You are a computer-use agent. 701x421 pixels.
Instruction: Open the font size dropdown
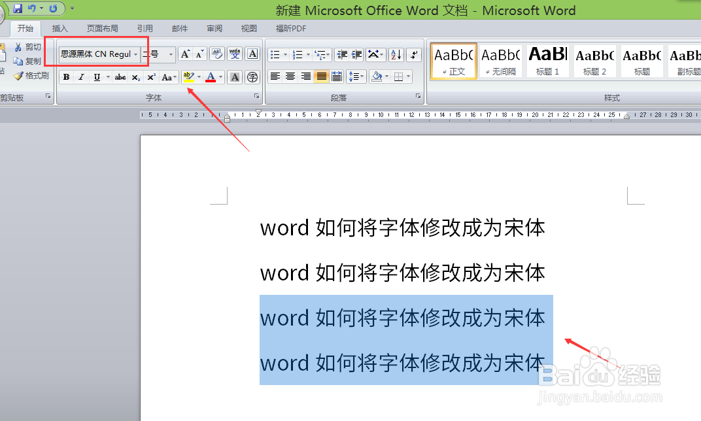coord(171,54)
